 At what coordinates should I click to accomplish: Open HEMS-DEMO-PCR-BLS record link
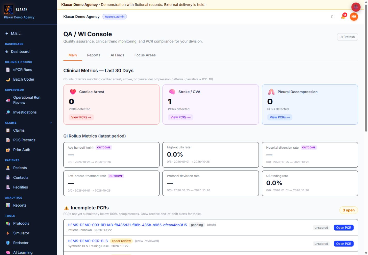pyautogui.click(x=88, y=241)
